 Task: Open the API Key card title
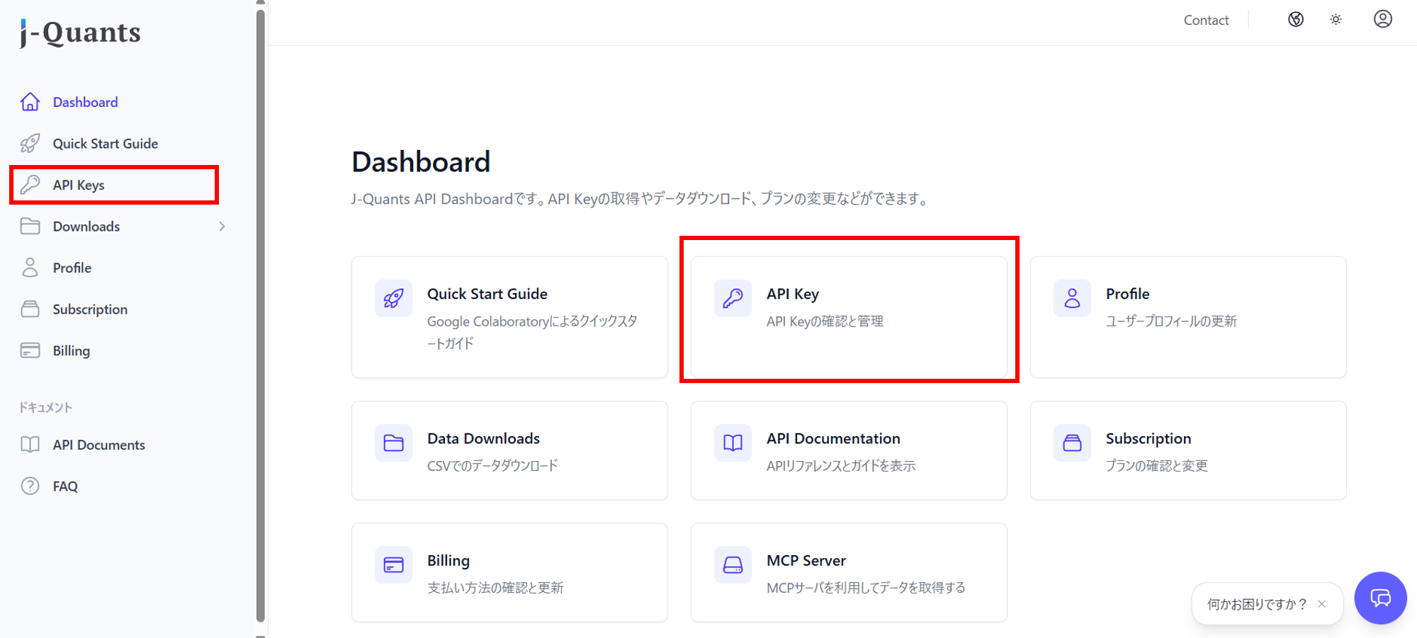point(793,294)
